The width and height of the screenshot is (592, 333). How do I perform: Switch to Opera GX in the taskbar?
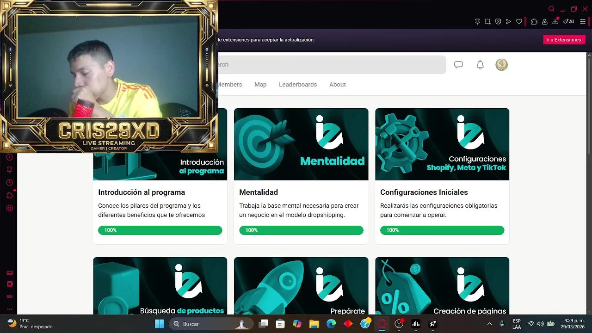[382, 324]
